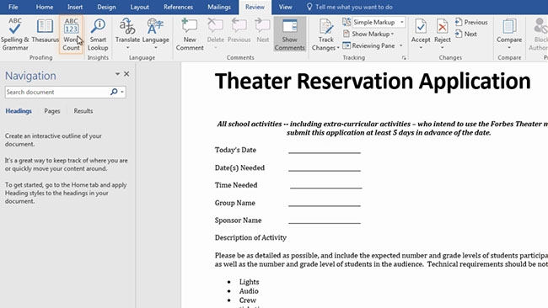Click the Lights bullet item
This screenshot has height=308, width=548.
pos(250,282)
